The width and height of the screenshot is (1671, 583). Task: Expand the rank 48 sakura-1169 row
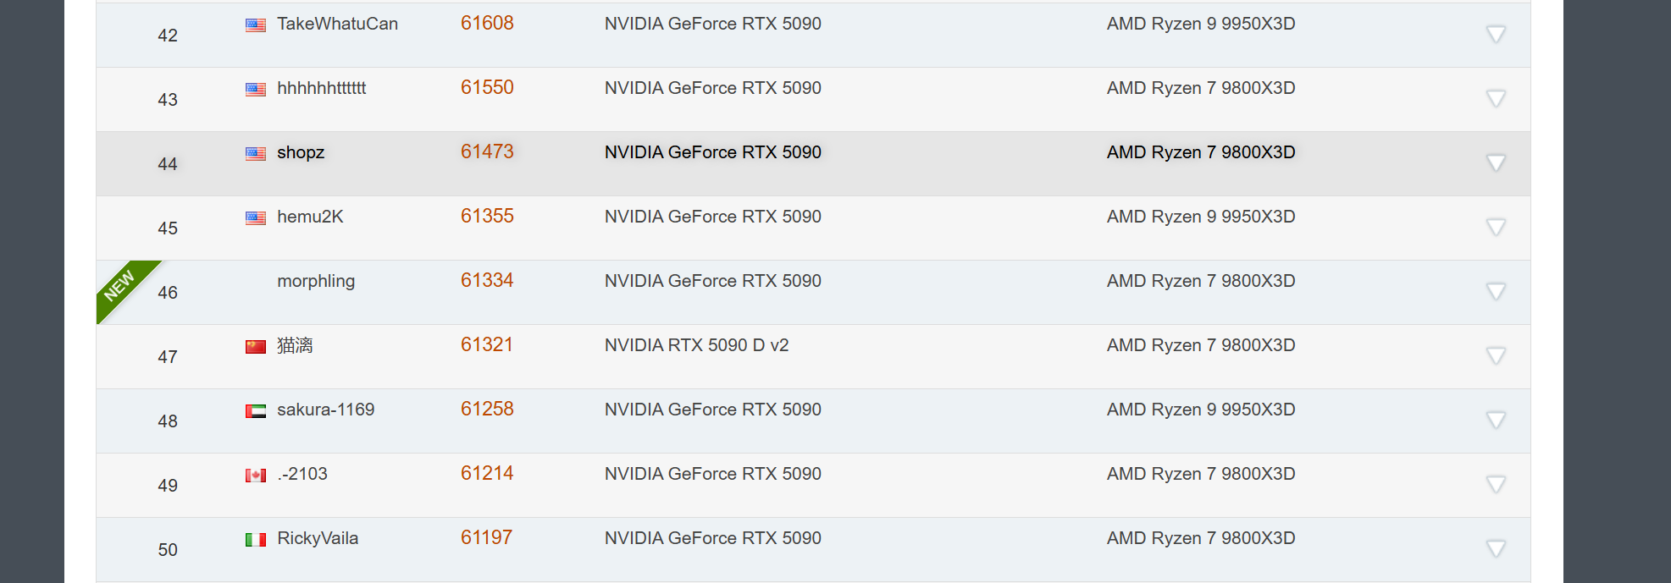click(1496, 421)
